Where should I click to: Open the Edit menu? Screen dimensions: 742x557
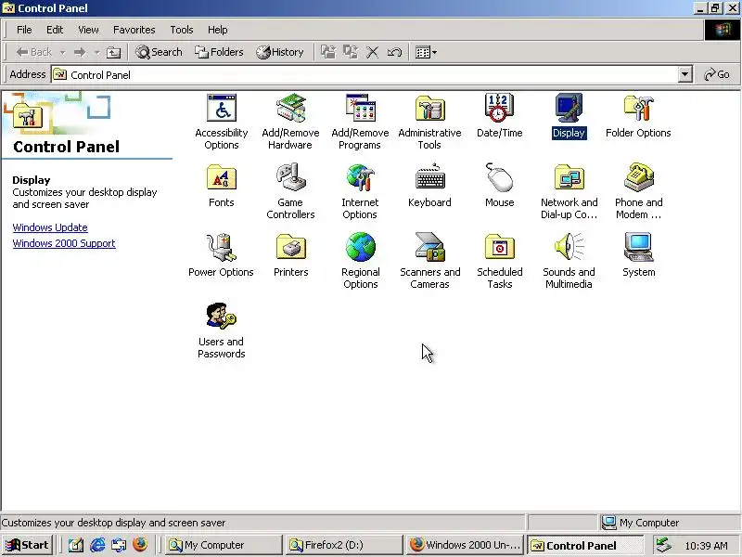[55, 30]
